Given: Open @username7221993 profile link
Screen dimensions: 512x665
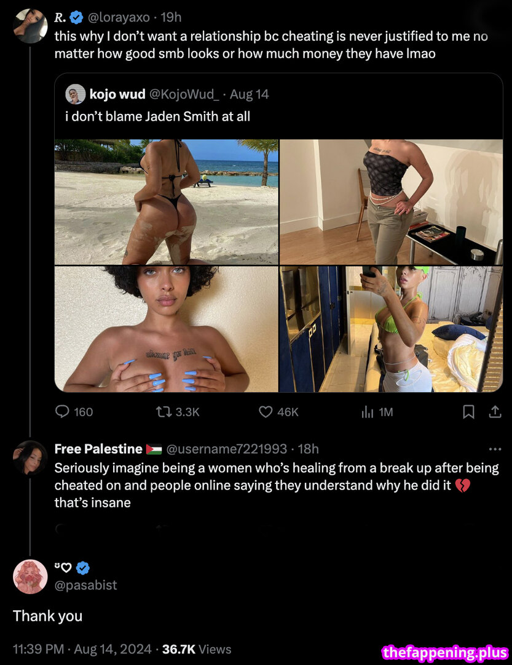Looking at the screenshot, I should [227, 449].
